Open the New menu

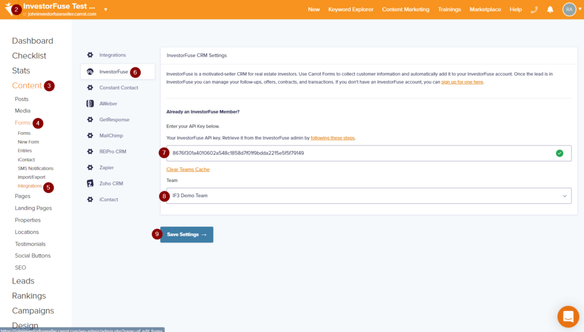click(314, 9)
